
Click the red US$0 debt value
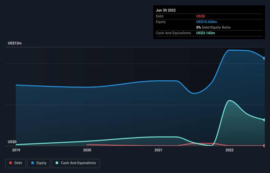pyautogui.click(x=201, y=16)
